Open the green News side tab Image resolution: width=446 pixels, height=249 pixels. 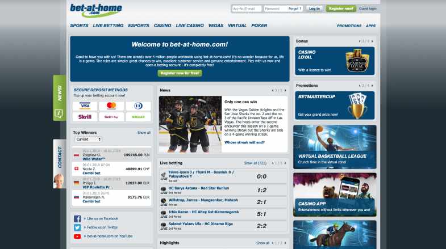point(60,98)
